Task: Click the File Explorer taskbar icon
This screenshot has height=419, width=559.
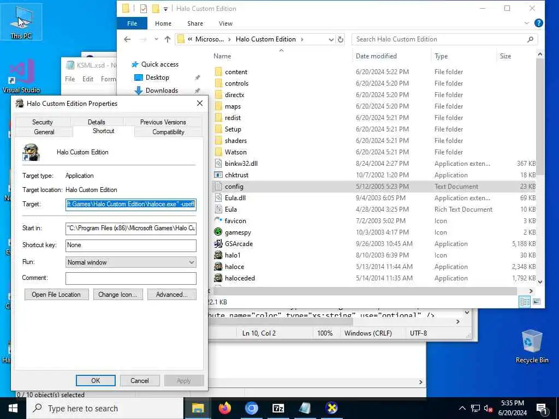Action: [x=198, y=408]
